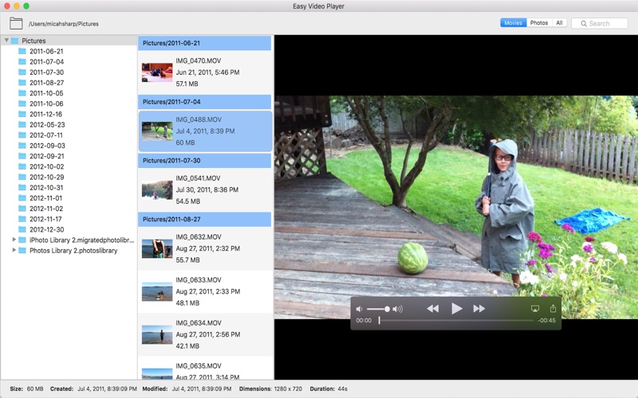Image resolution: width=638 pixels, height=398 pixels.
Task: Switch to the Movies filter
Action: click(513, 23)
